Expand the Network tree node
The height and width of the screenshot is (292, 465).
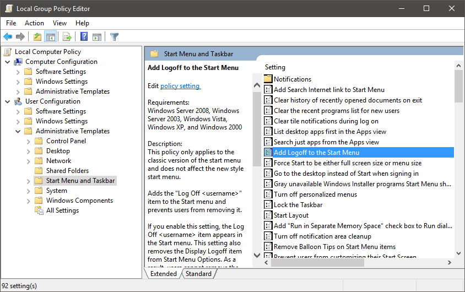click(x=29, y=161)
